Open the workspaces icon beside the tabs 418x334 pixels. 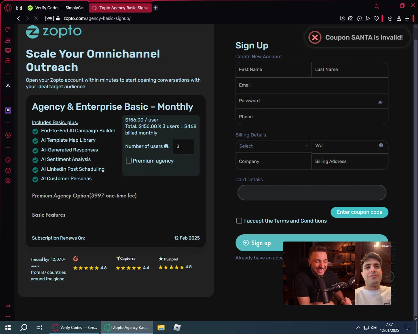(19, 8)
